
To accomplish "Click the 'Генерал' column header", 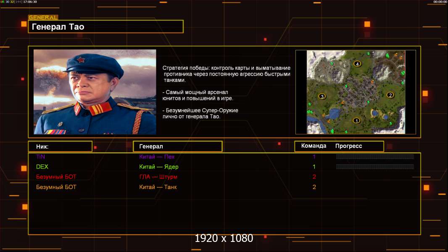I will (178, 147).
